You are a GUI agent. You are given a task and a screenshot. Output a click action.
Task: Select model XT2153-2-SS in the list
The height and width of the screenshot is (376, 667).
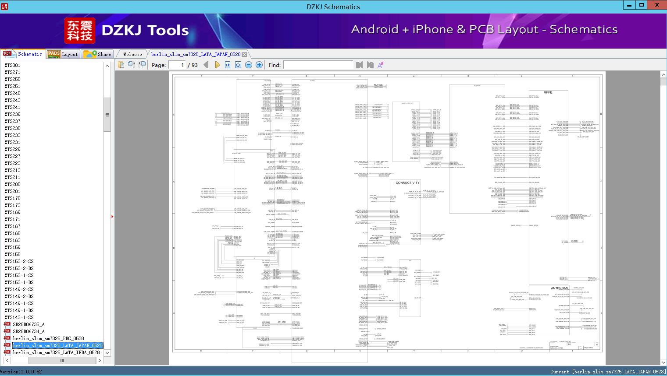(19, 261)
